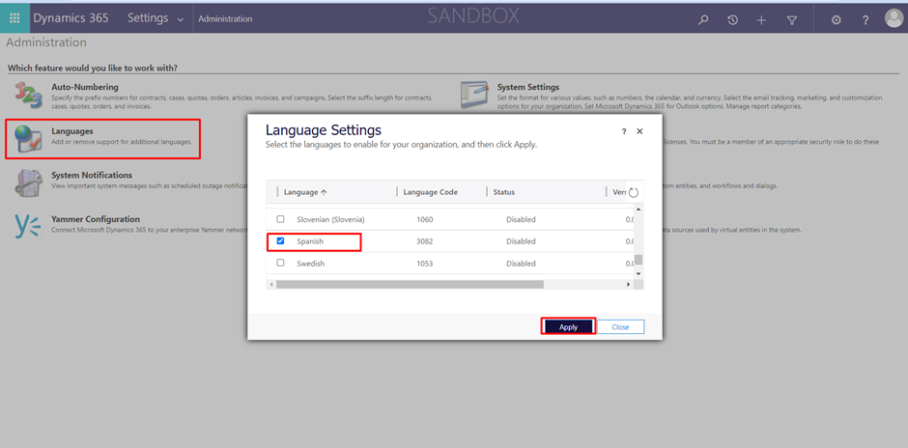The height and width of the screenshot is (448, 908).
Task: Click the Slovenian (Slovenia) language name
Action: coord(330,219)
